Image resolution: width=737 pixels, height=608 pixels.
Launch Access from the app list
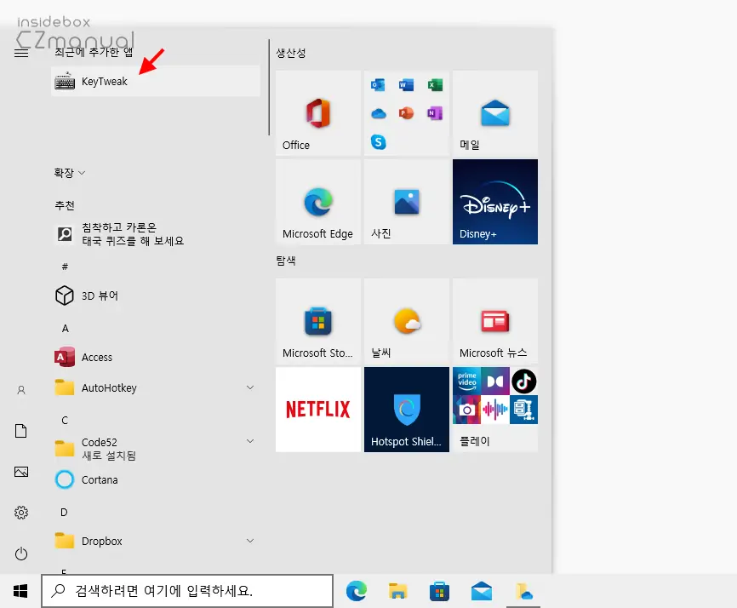[96, 357]
